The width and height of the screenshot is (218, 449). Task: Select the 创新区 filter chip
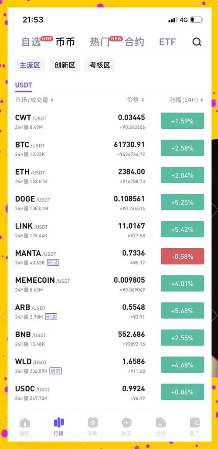tap(65, 65)
